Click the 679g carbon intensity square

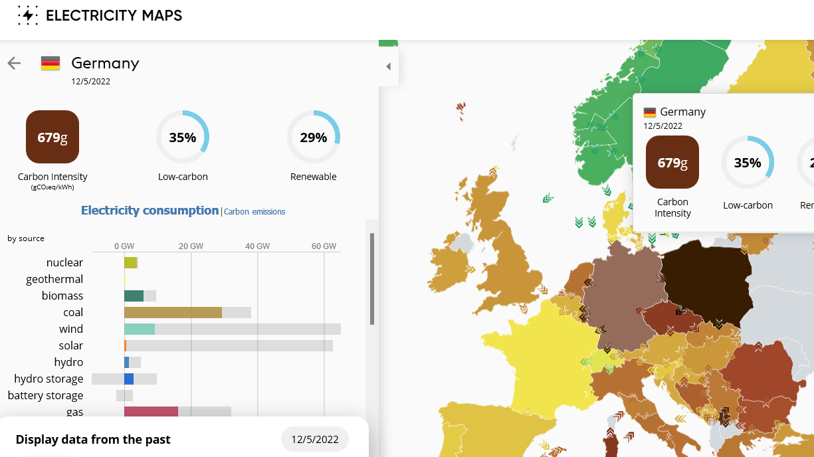pyautogui.click(x=52, y=137)
